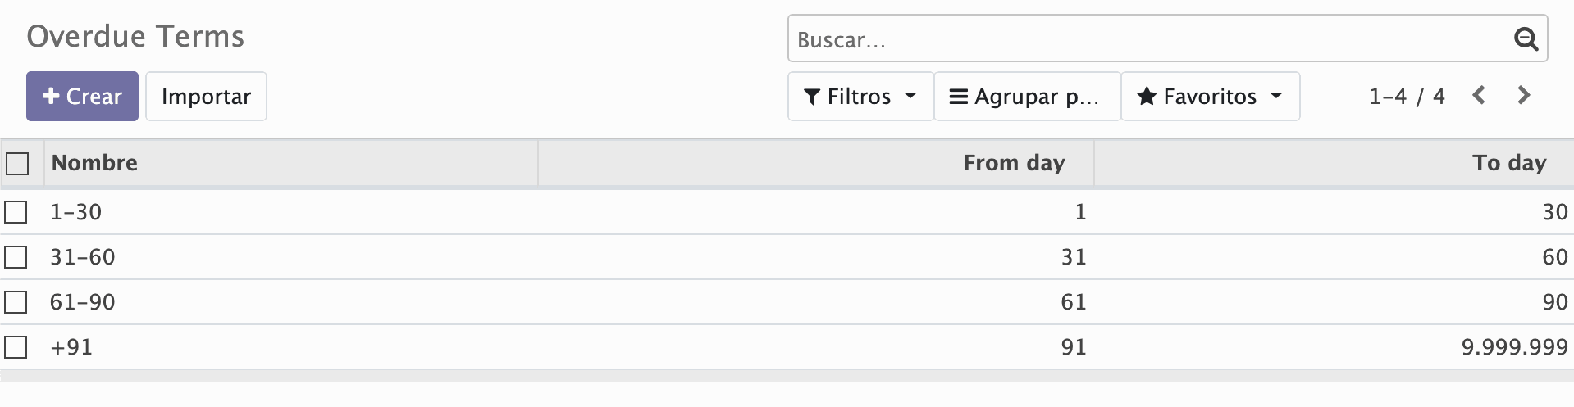Expand the Favoritos dropdown caret
Image resolution: width=1574 pixels, height=407 pixels.
click(1275, 96)
